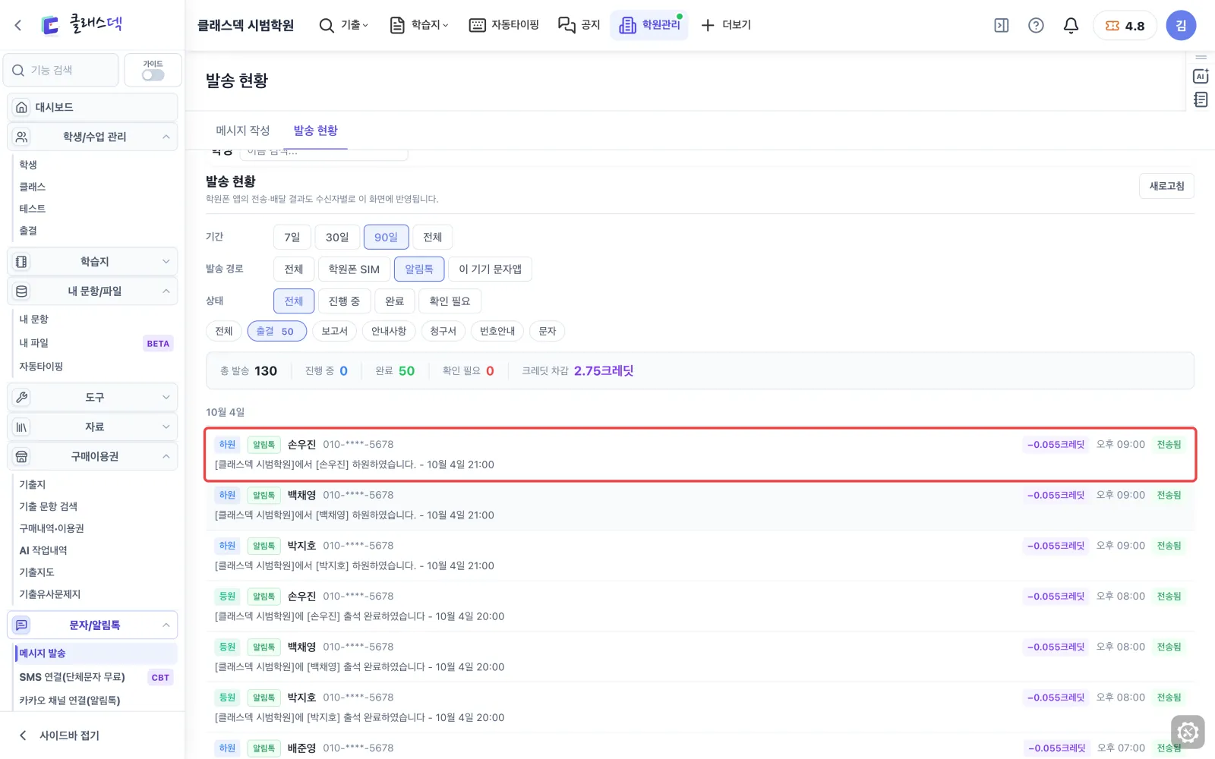Image resolution: width=1215 pixels, height=759 pixels.
Task: Open 카카오 채널 연결(알림톡) sidebar item
Action: 70,700
